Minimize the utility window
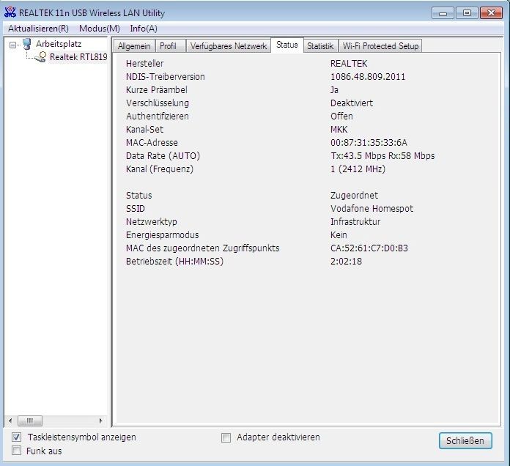This screenshot has height=466, width=510. coord(443,13)
